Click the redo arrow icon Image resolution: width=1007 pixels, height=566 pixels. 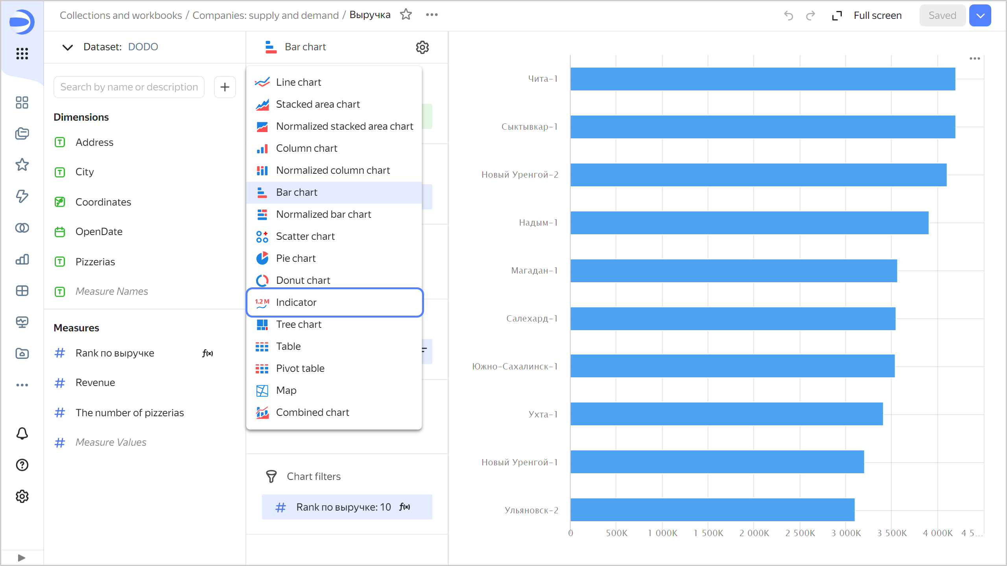click(810, 15)
